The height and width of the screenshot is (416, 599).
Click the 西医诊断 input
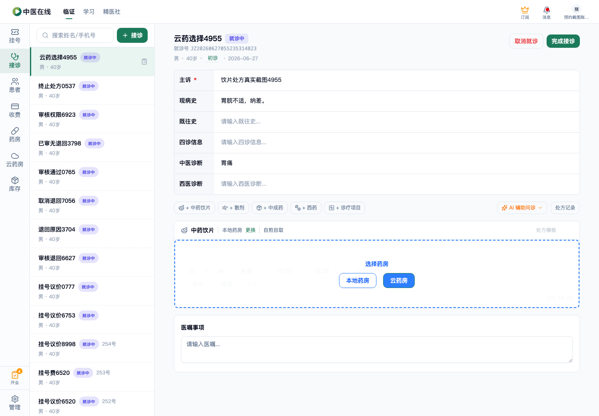click(397, 184)
